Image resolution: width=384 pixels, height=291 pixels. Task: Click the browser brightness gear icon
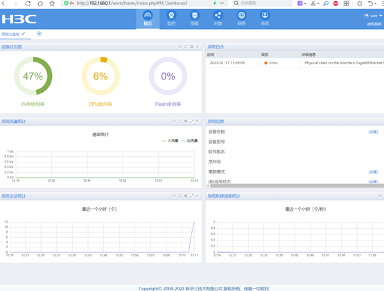[360, 3]
